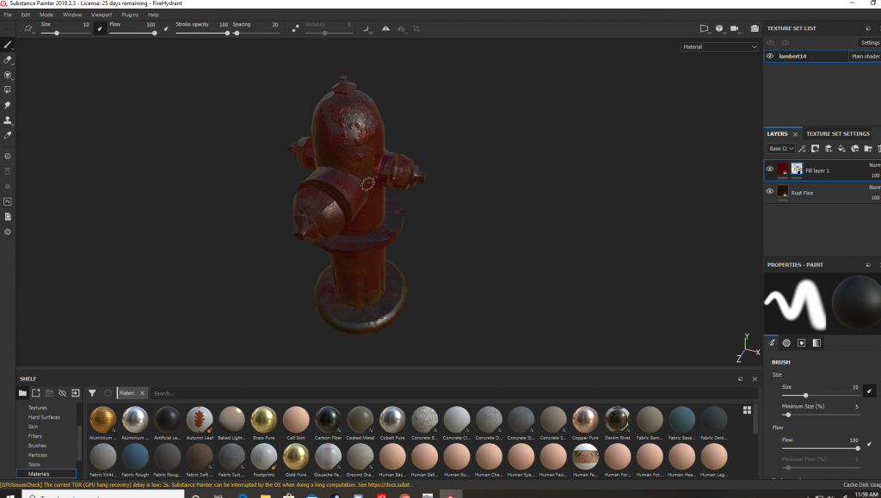
Task: Adjust the Spacing slider
Action: click(256, 34)
